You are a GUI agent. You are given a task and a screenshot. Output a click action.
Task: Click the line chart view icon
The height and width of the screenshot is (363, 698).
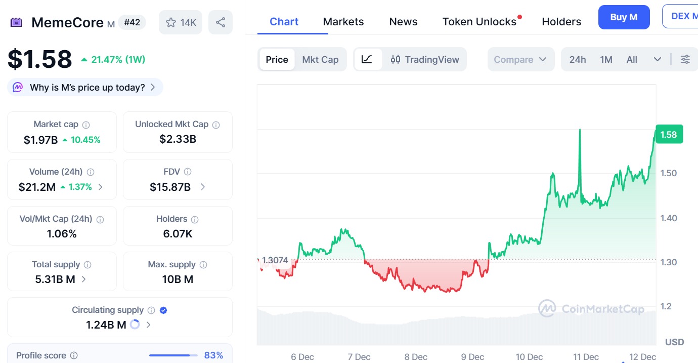pyautogui.click(x=367, y=59)
